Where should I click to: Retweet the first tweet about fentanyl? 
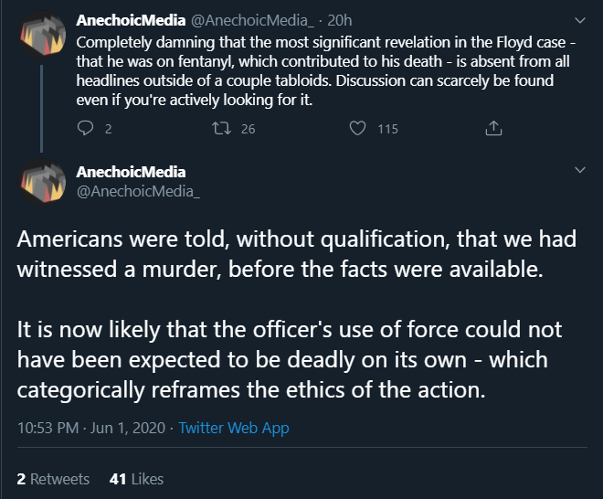pos(217,129)
